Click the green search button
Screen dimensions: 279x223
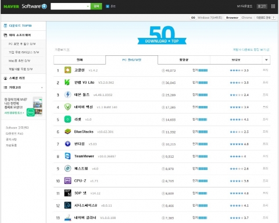point(96,6)
